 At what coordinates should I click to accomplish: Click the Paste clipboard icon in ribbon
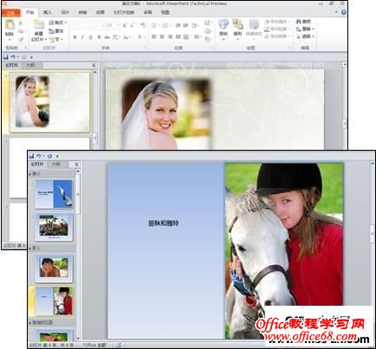click(x=10, y=25)
